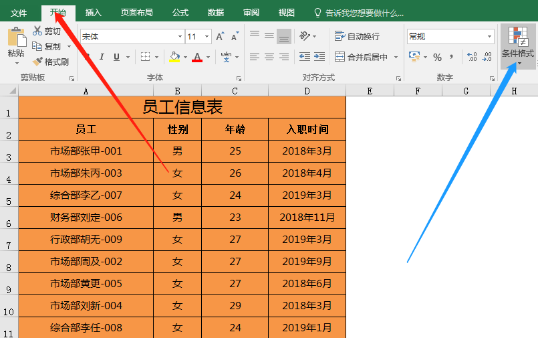Align text to top of cell
538x338 pixels.
tap(255, 33)
